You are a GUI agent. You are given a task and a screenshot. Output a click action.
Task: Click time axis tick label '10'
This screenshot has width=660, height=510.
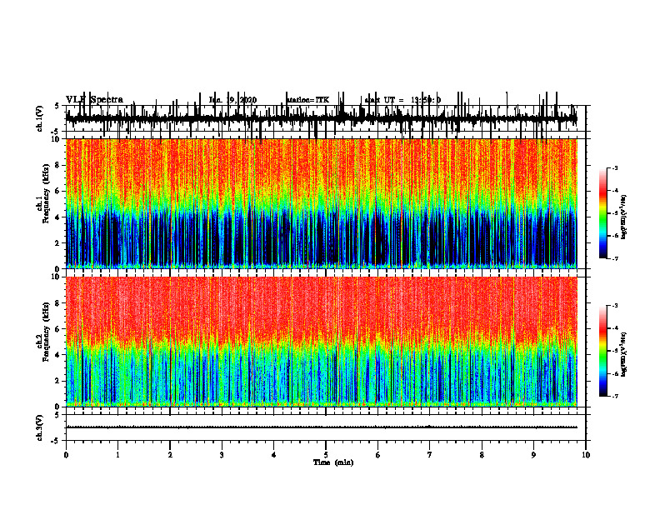point(586,455)
